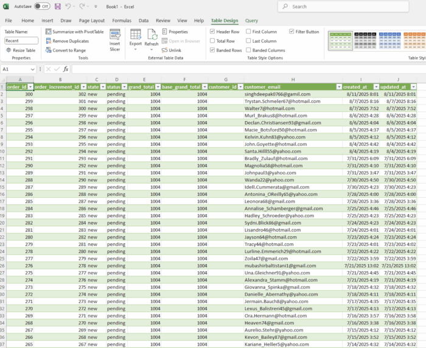Select the orange table style swatch
Viewport: 426px width, 348px height.
pyautogui.click(x=414, y=41)
